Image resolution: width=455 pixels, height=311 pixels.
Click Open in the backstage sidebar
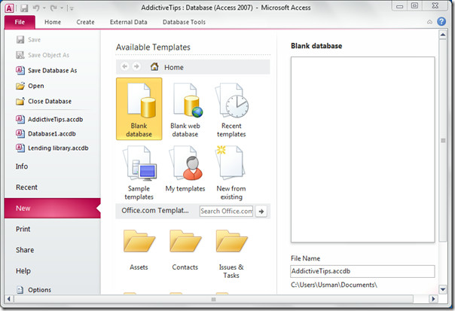click(x=30, y=86)
